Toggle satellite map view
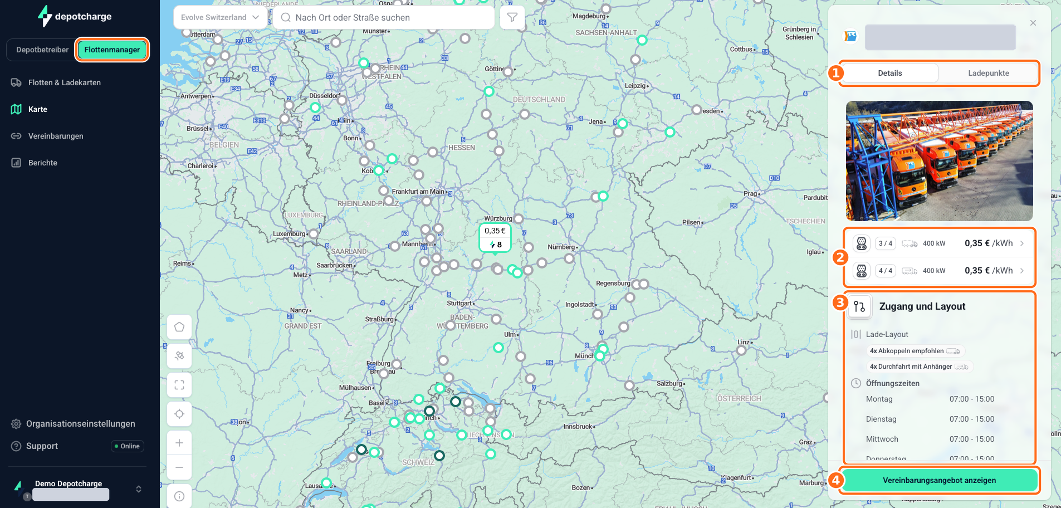The image size is (1061, 508). pyautogui.click(x=179, y=356)
